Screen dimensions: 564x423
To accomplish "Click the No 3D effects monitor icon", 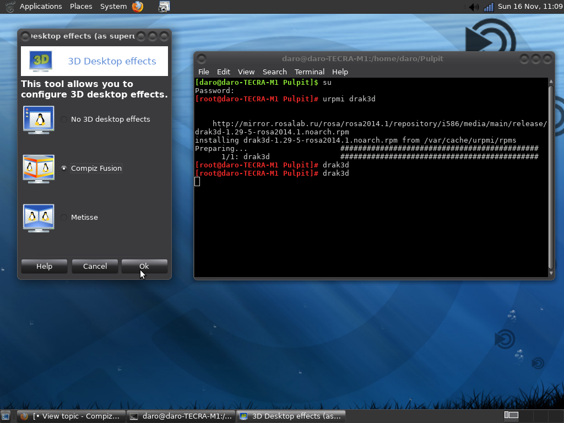I will click(x=39, y=120).
